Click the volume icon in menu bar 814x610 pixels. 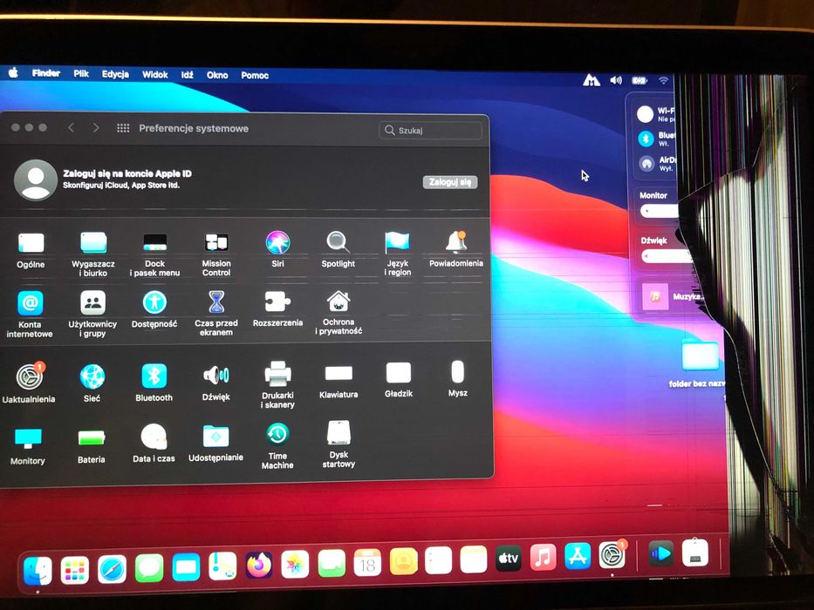(x=616, y=80)
